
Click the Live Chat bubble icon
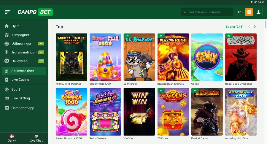pyautogui.click(x=36, y=136)
